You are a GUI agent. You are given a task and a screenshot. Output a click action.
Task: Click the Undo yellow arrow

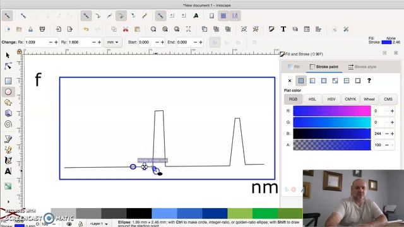click(x=86, y=30)
